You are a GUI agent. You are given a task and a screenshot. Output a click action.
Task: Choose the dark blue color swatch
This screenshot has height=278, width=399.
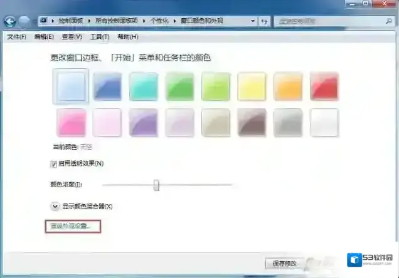coord(108,86)
